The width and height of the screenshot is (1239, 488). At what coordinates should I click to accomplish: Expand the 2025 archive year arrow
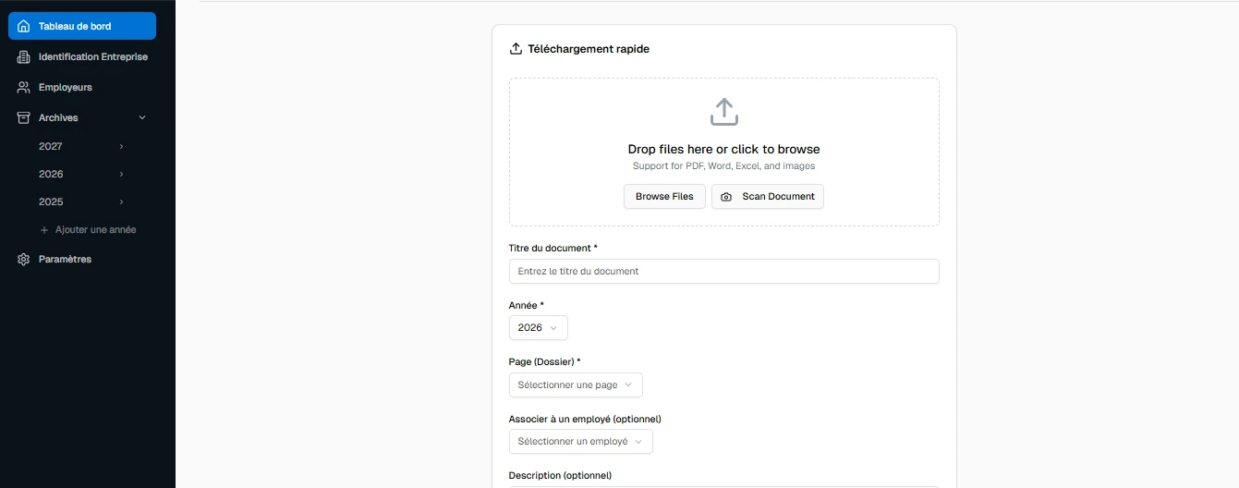click(121, 202)
